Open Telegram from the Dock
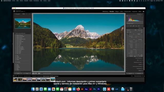Viewport: 164px width, 92px height. pyautogui.click(x=105, y=89)
